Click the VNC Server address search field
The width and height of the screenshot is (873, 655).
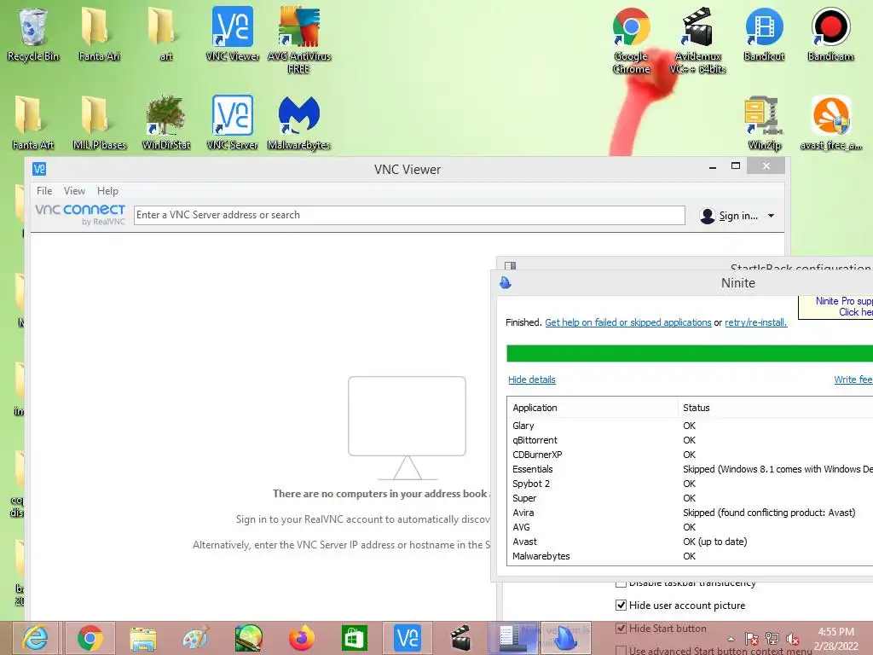[x=409, y=215]
